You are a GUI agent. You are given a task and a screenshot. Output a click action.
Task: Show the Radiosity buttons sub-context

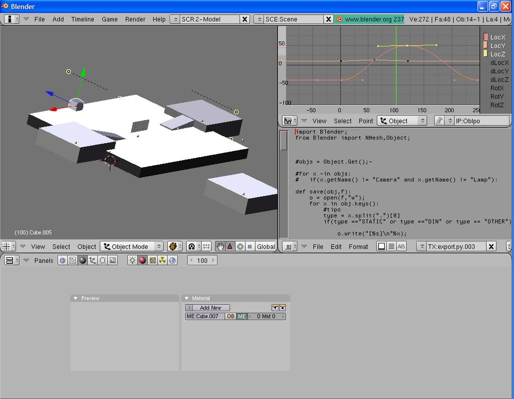(x=163, y=260)
